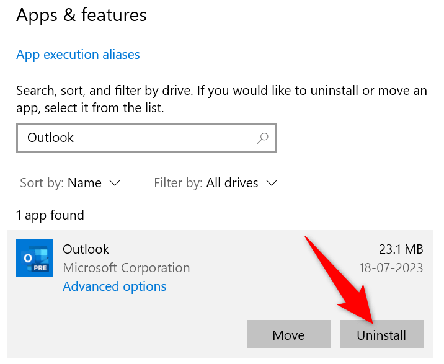
Task: Open the App execution aliases link
Action: 78,55
